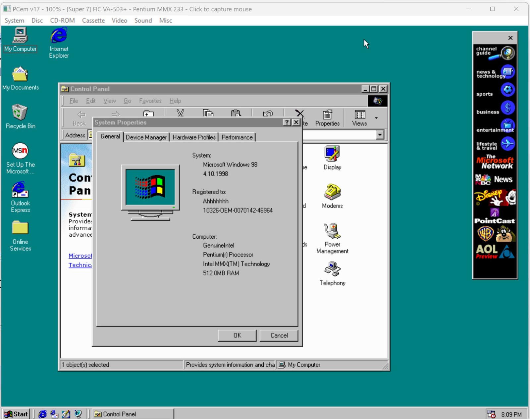This screenshot has width=530, height=419.
Task: Click the Up folder toolbar icon
Action: click(148, 114)
